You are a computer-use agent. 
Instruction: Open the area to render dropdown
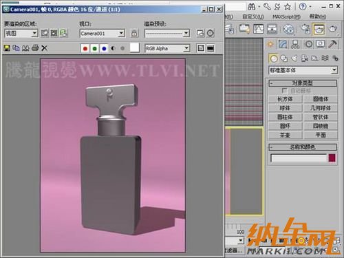[x=21, y=34]
